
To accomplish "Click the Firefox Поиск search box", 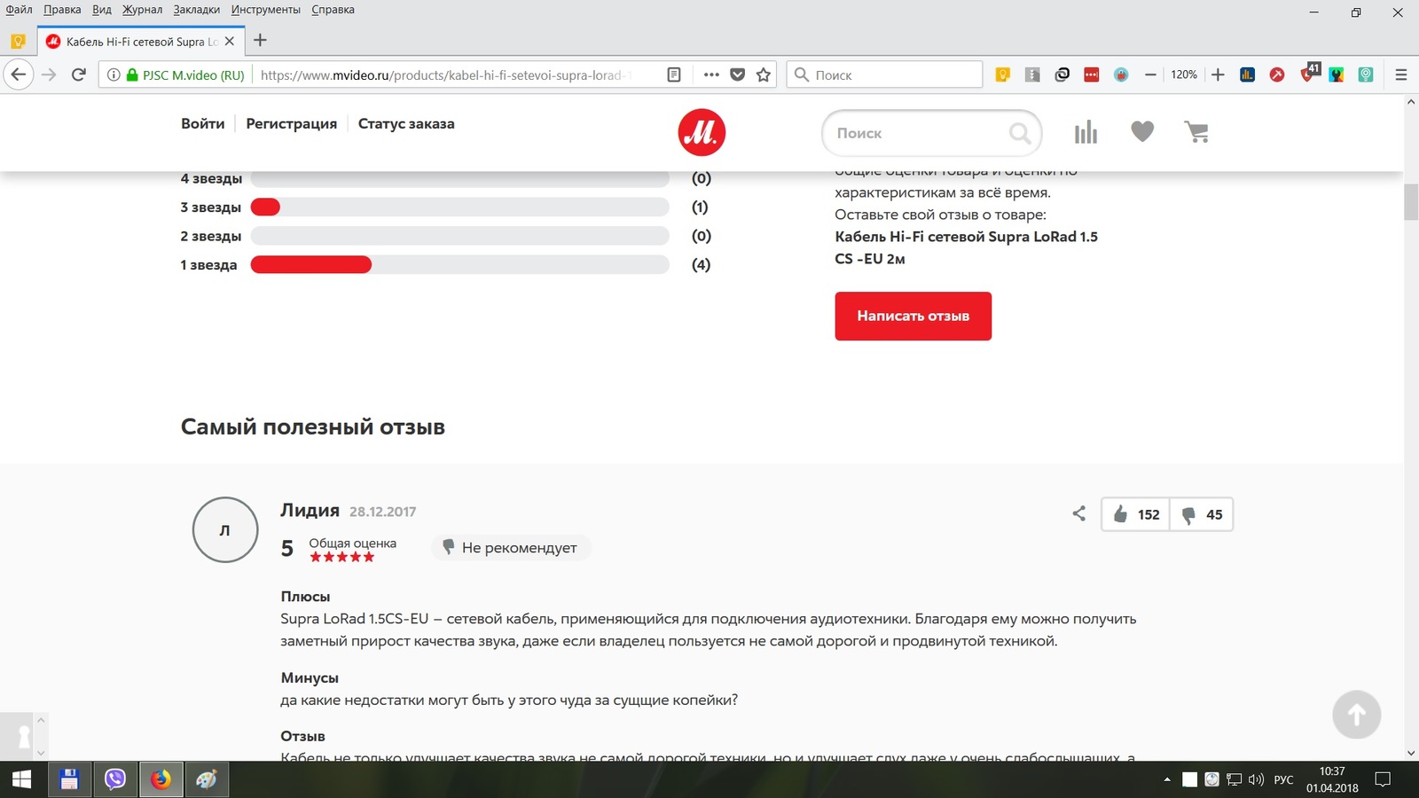I will tap(885, 75).
